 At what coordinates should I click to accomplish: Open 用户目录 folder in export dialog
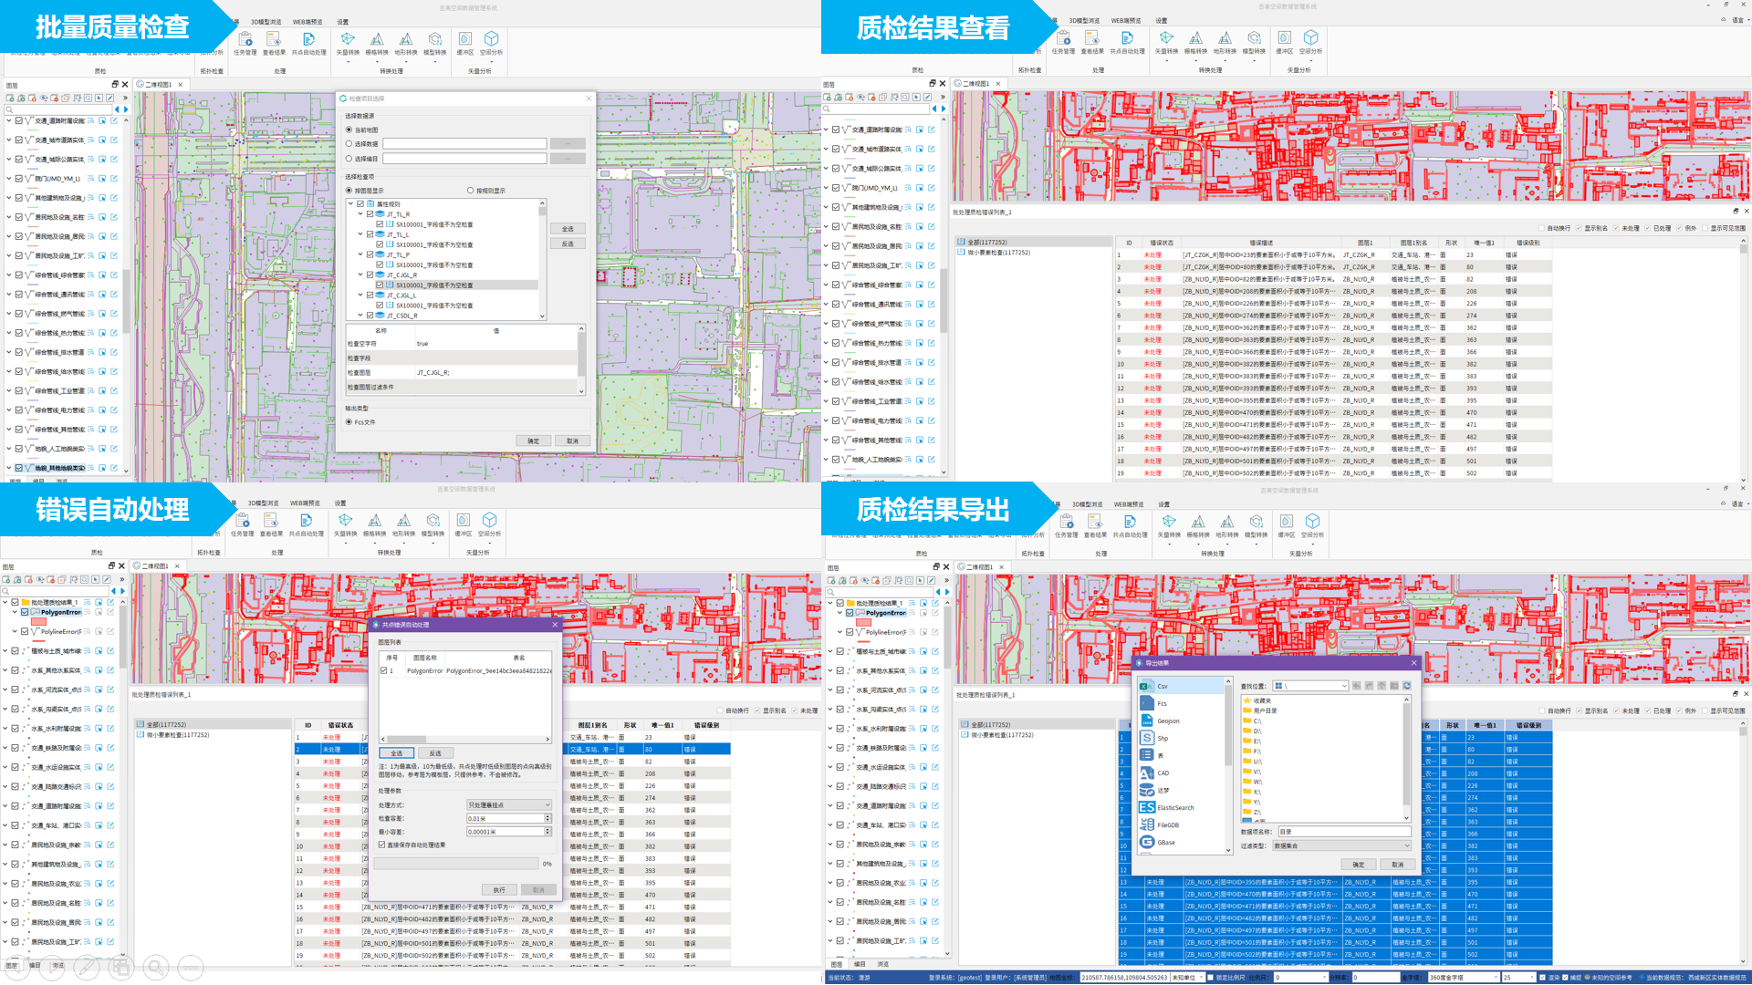[1265, 711]
